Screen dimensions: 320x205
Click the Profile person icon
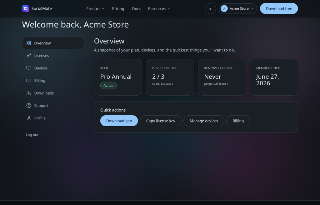29,118
